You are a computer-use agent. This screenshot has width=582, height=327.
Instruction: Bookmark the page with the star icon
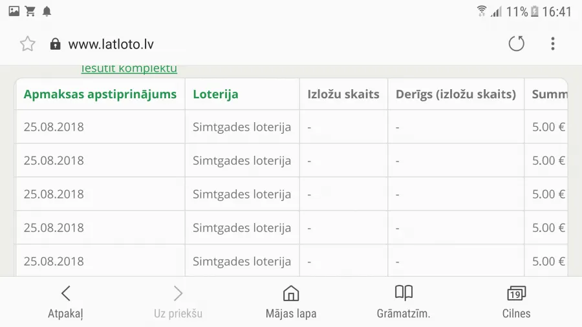pos(27,44)
